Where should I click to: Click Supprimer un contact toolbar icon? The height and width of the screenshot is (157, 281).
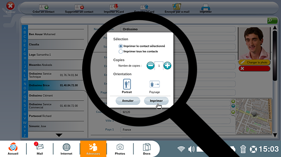click(79, 7)
